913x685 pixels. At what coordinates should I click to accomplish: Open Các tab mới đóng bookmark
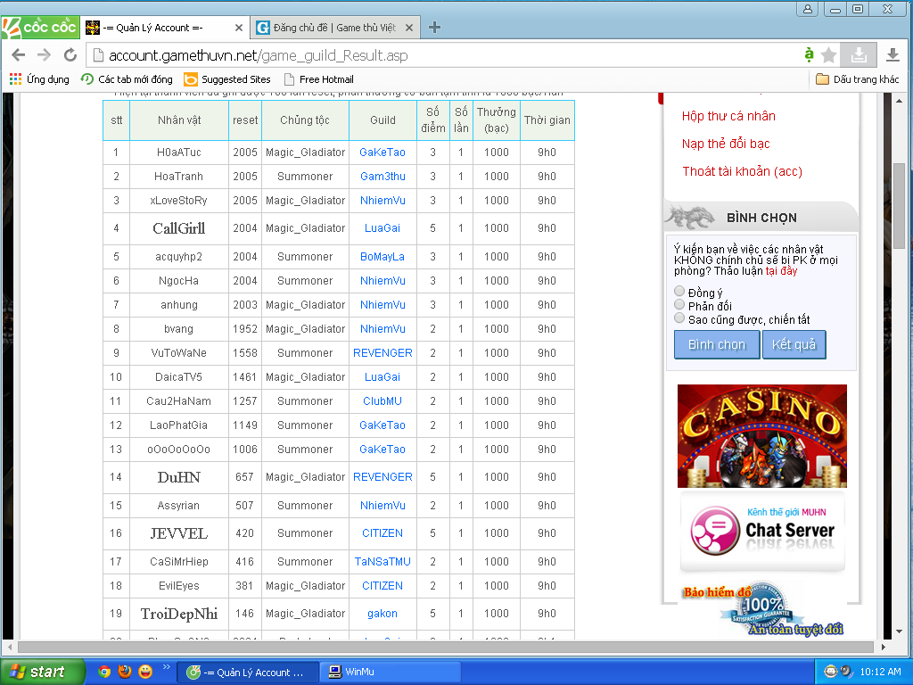127,79
